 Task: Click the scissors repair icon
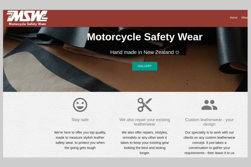pyautogui.click(x=145, y=105)
